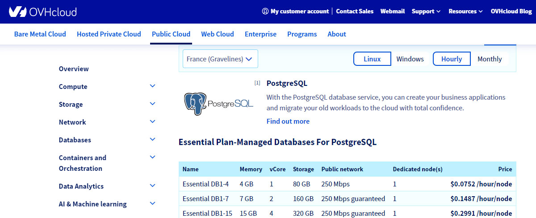
Task: Click the Essential DB1-7 row name
Action: pos(205,198)
